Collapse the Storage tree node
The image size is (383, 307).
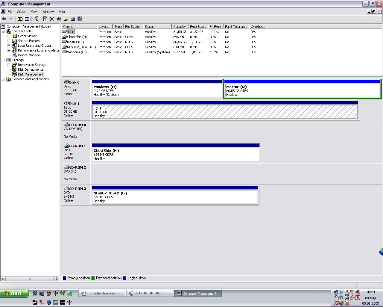coord(3,60)
